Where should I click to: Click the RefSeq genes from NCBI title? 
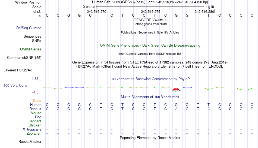[150, 24]
